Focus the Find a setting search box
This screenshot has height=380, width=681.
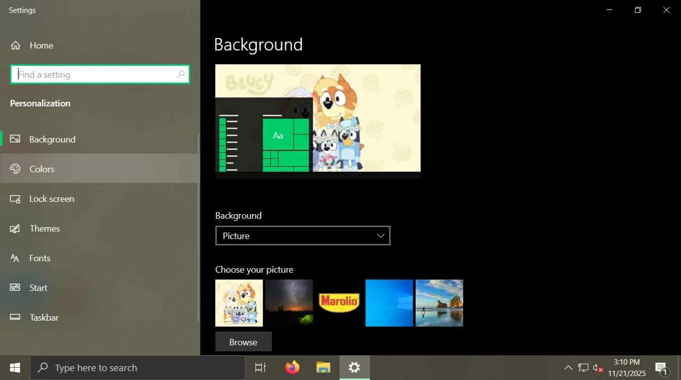pyautogui.click(x=99, y=74)
